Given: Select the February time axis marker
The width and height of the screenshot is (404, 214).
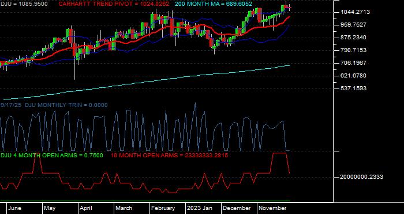Looking at the screenshot, I should pyautogui.click(x=163, y=208).
